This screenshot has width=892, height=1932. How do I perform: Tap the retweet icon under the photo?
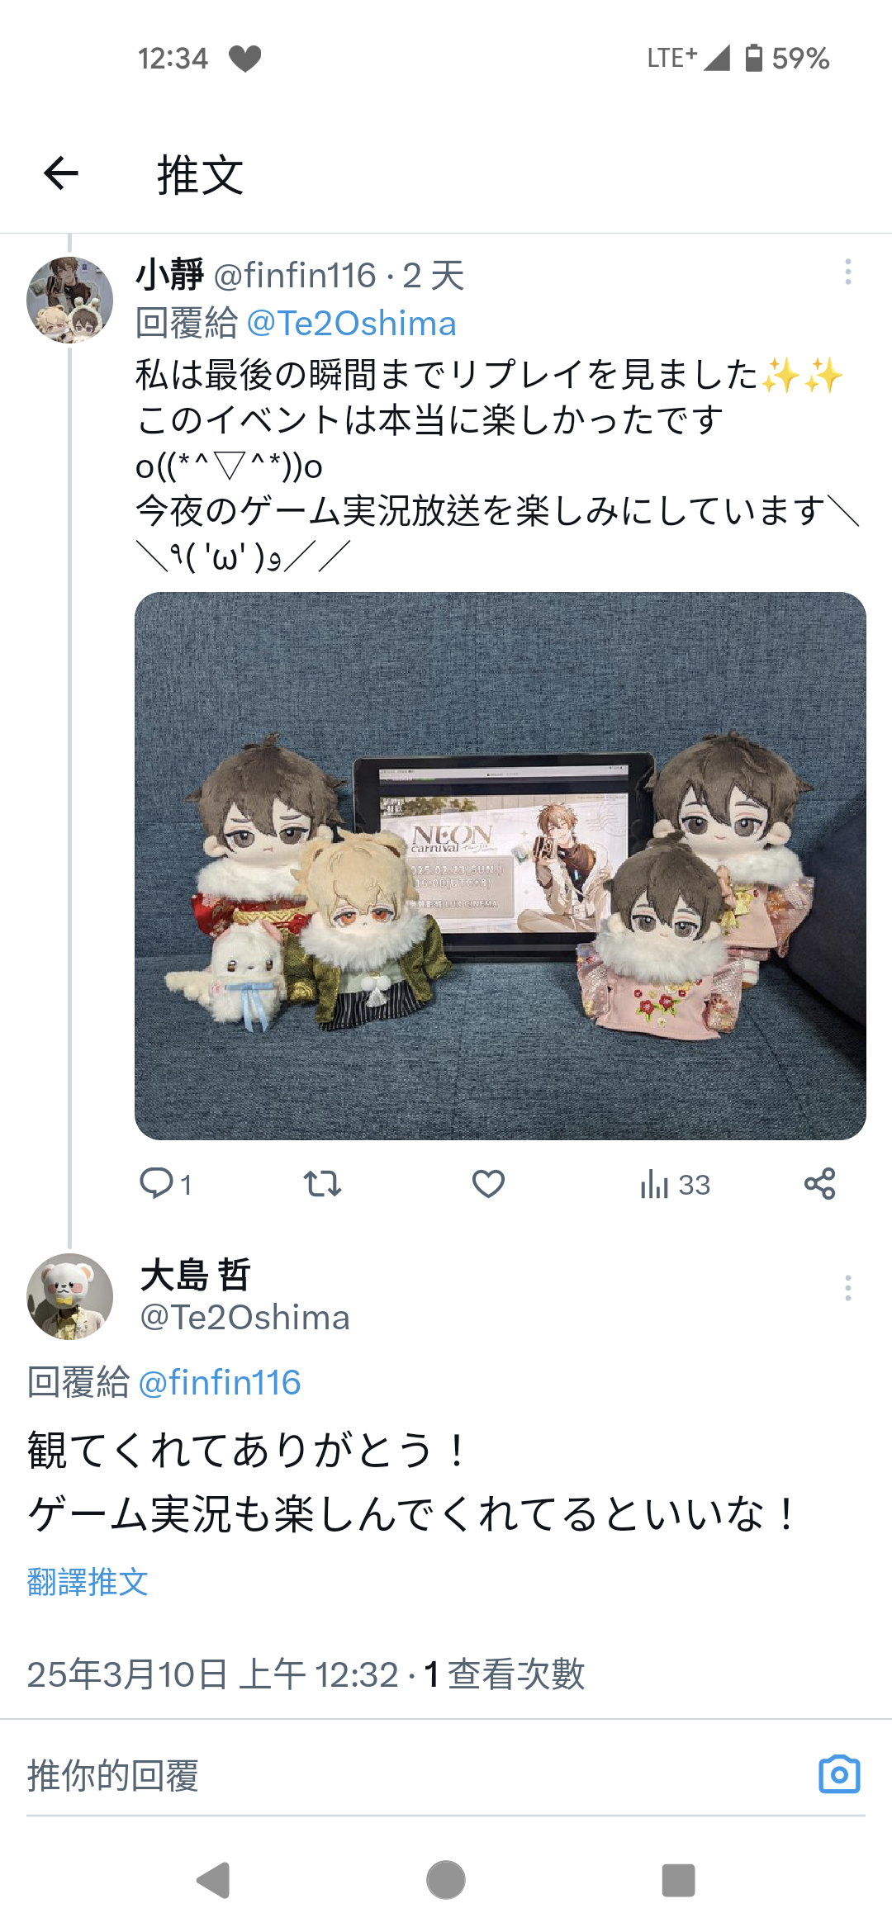coord(322,1184)
